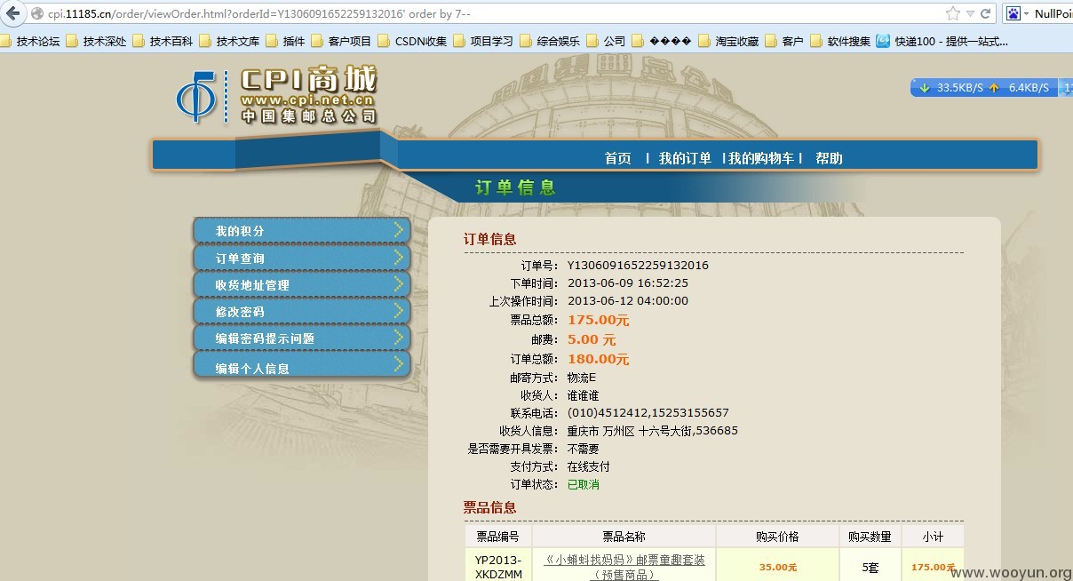Click the chevron on 我的积分 row
This screenshot has height=581, width=1073.
click(398, 230)
